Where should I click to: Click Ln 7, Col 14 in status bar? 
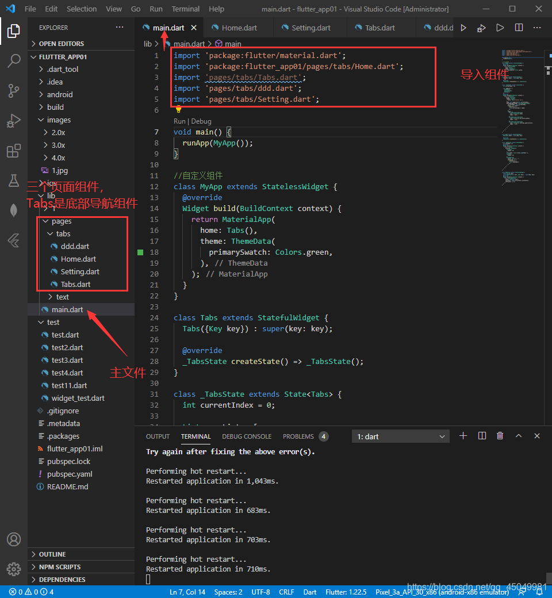coord(187,592)
